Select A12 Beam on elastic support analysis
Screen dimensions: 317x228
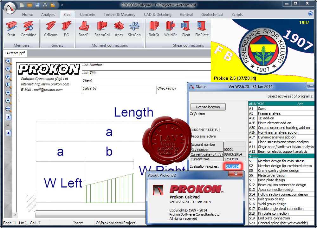tap(281, 151)
